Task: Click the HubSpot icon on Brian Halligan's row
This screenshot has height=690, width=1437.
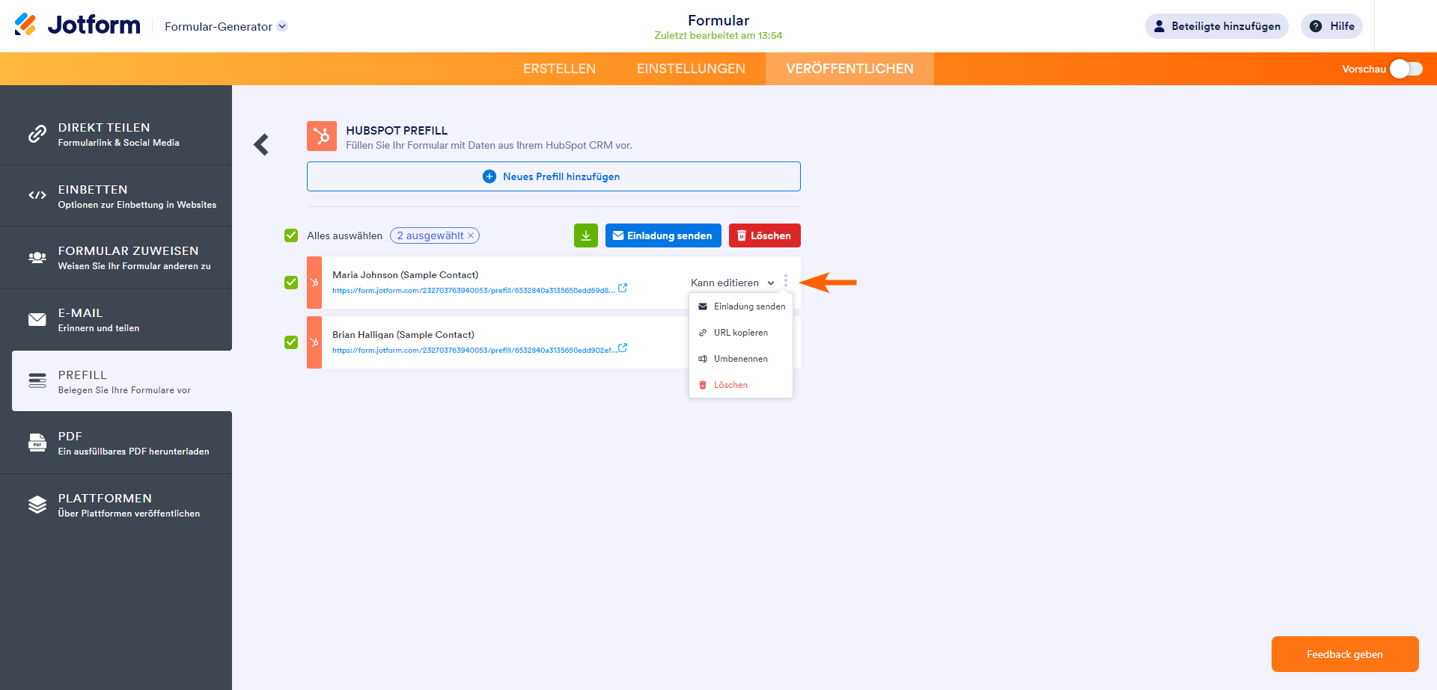Action: click(314, 342)
